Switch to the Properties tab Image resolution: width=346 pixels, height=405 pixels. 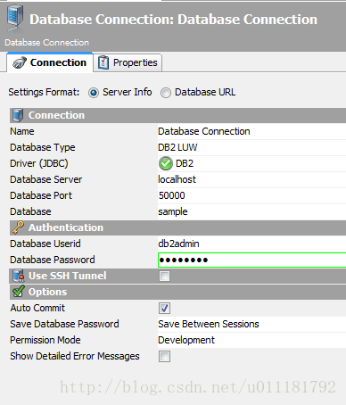[128, 62]
